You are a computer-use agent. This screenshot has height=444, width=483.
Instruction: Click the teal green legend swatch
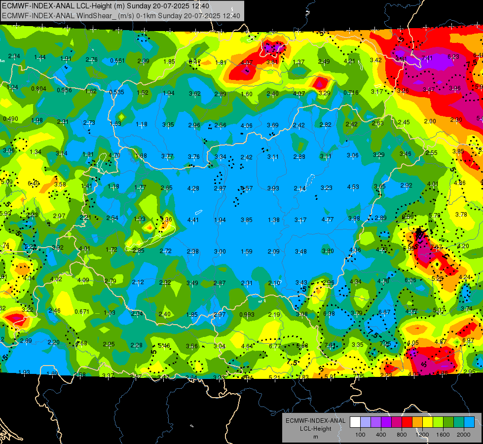point(459,422)
